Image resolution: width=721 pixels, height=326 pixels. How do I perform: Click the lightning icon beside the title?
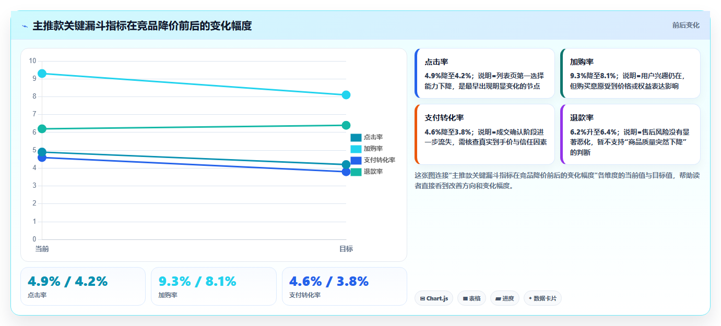pyautogui.click(x=25, y=26)
